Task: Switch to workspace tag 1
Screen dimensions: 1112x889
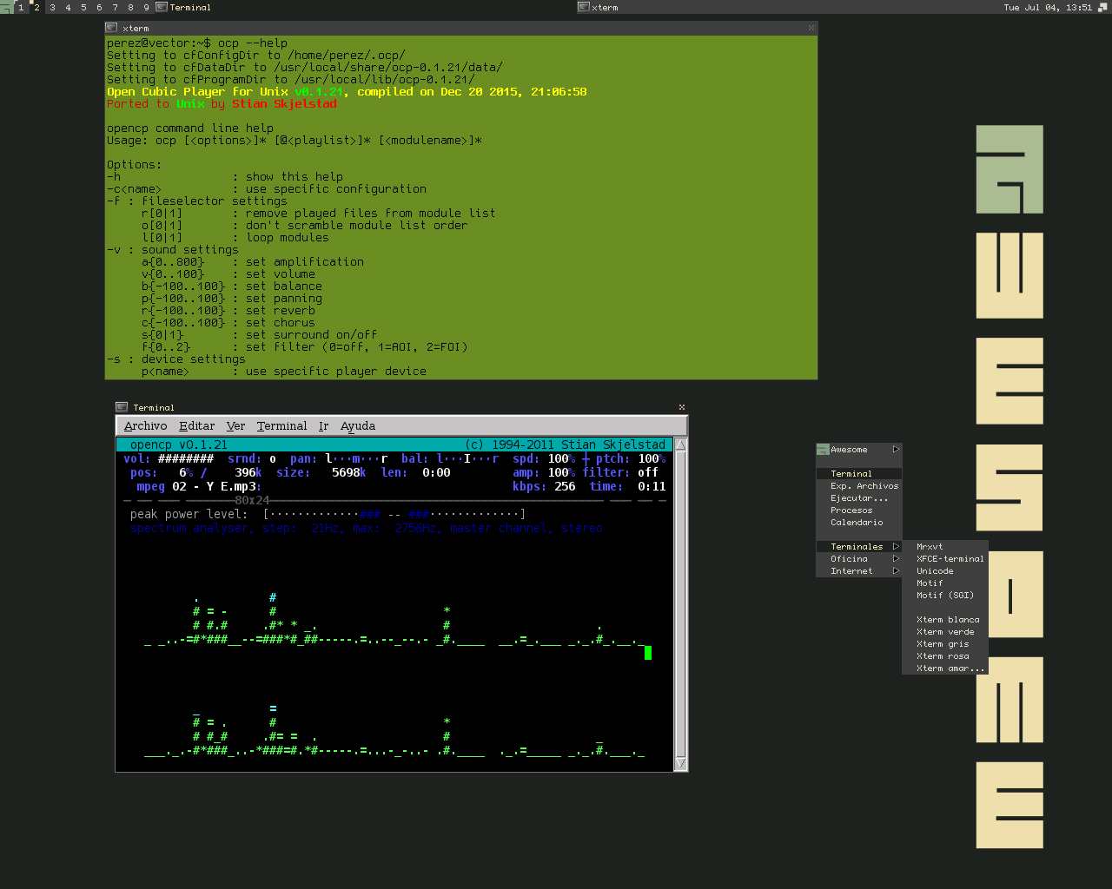Action: click(x=21, y=7)
